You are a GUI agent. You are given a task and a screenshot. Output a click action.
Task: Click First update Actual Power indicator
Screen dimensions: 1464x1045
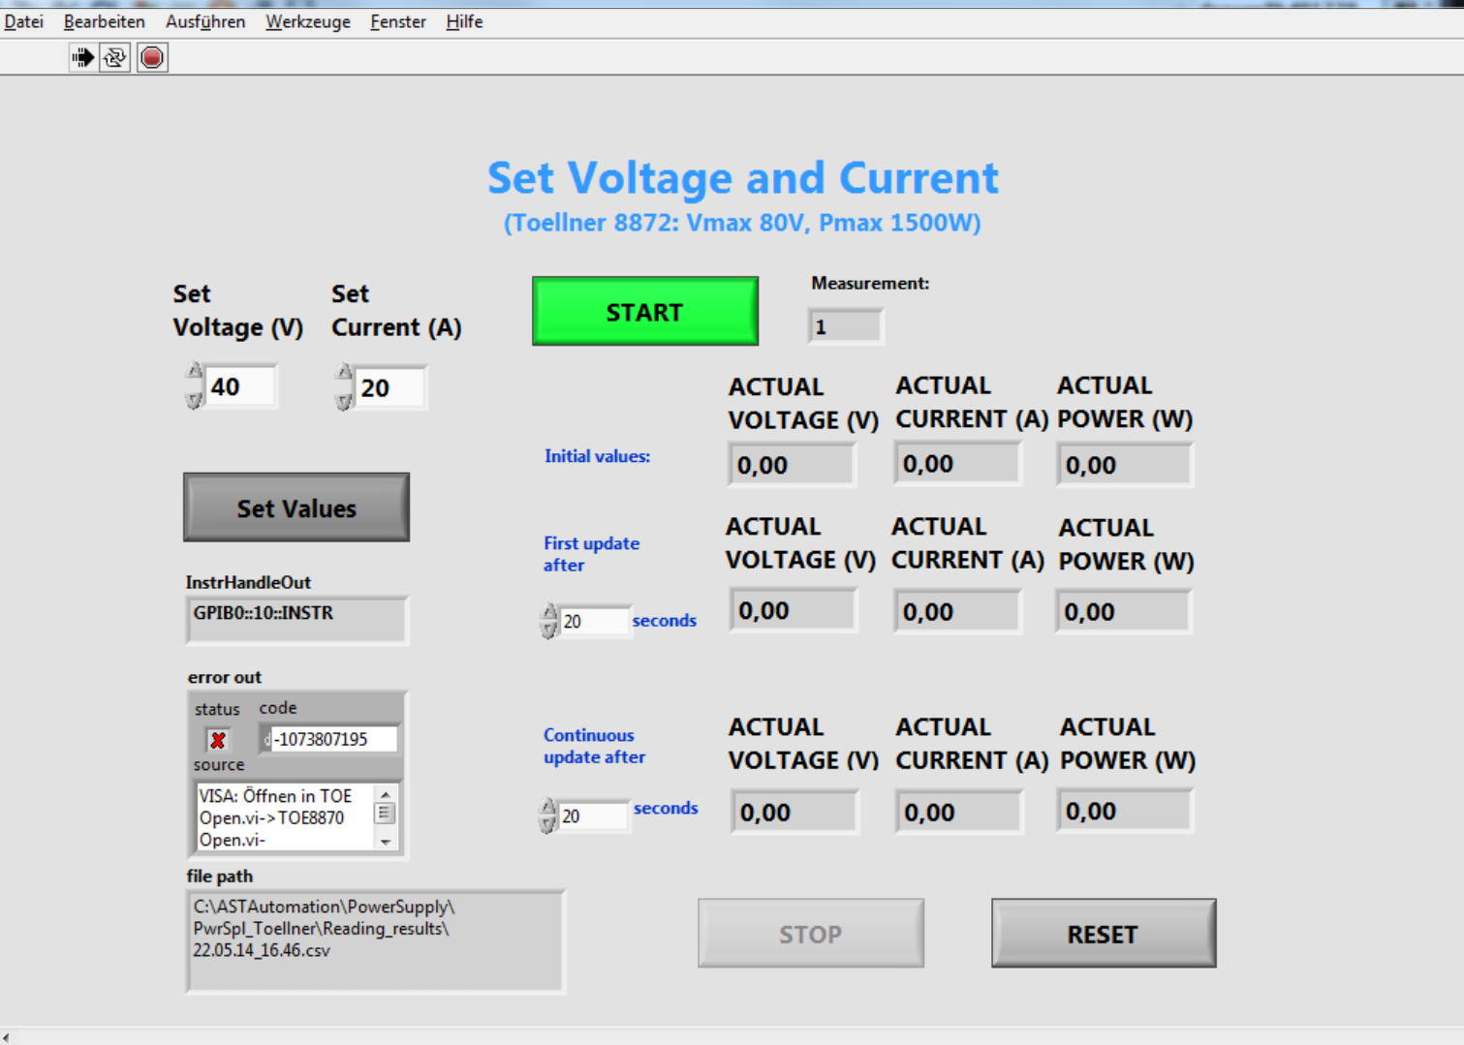coord(1123,612)
